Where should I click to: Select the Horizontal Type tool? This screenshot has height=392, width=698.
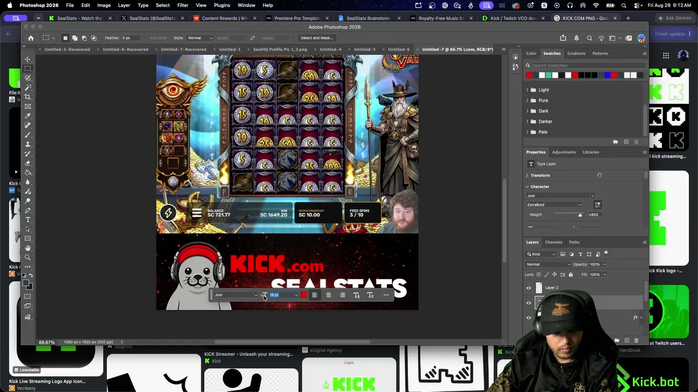pyautogui.click(x=28, y=219)
